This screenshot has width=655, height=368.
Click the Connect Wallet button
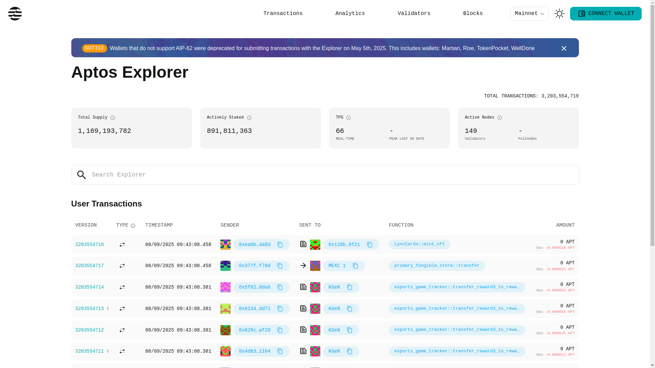tap(606, 14)
